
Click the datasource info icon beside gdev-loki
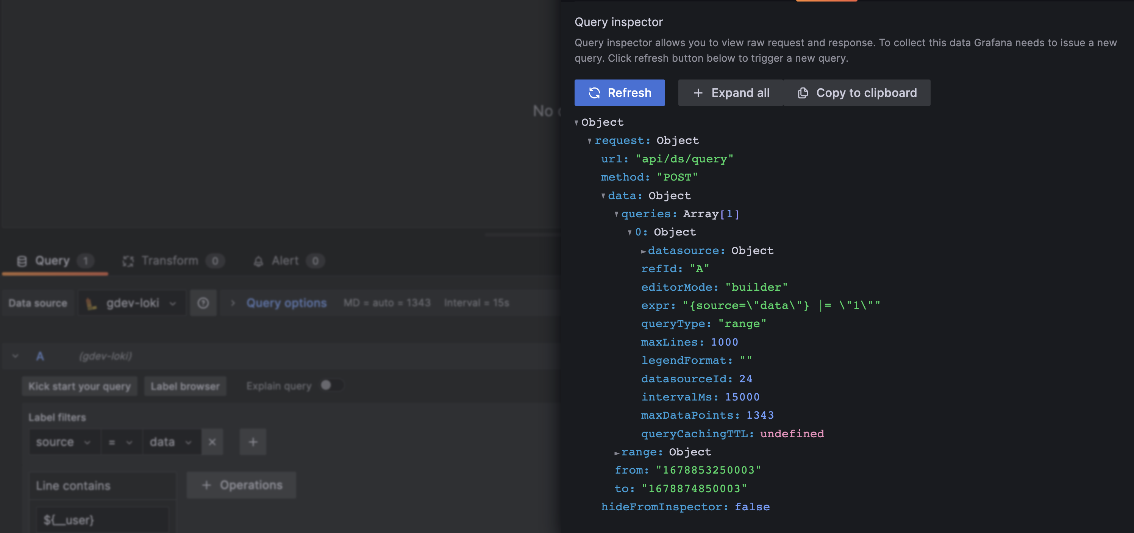(x=203, y=303)
